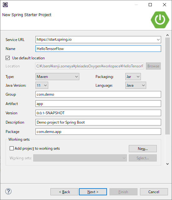This screenshot has width=172, height=200.
Task: Click the Spring Boot power logo
Action: [x=160, y=20]
